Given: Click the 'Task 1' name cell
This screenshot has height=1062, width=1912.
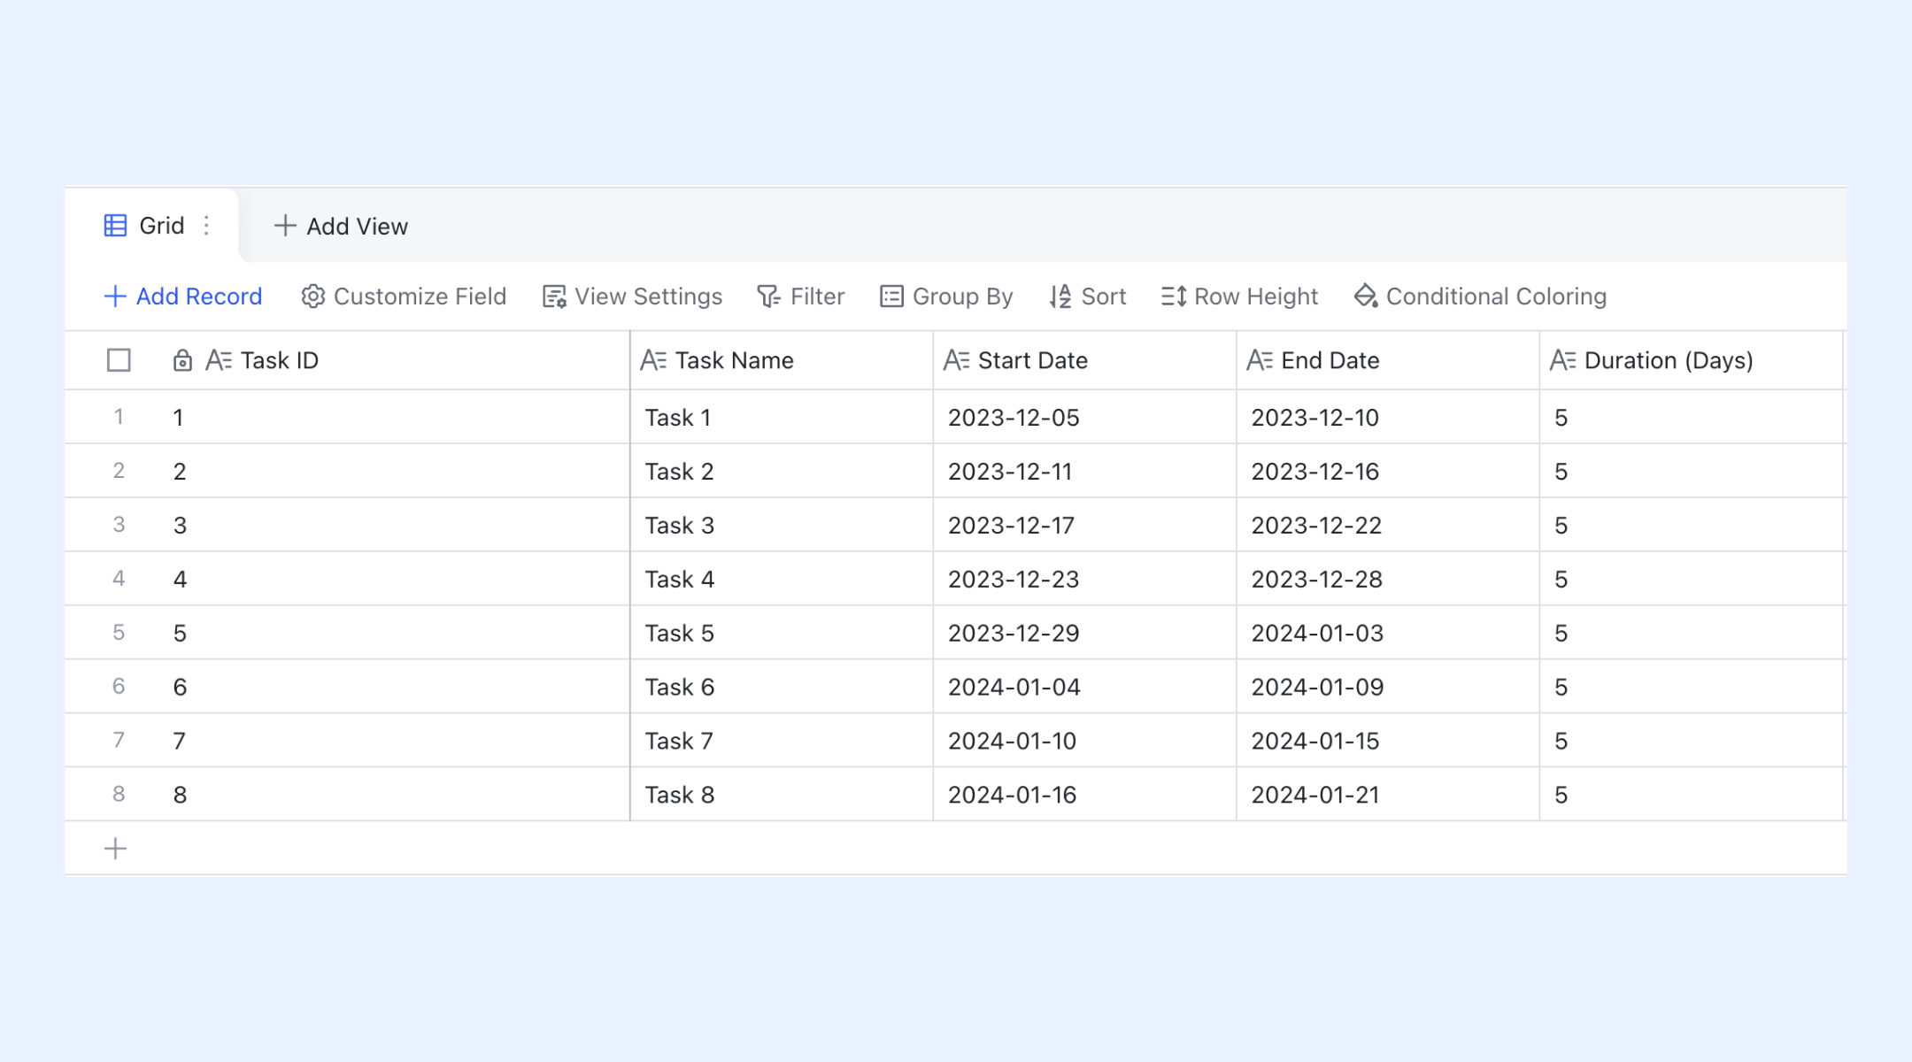Looking at the screenshot, I should pos(782,417).
